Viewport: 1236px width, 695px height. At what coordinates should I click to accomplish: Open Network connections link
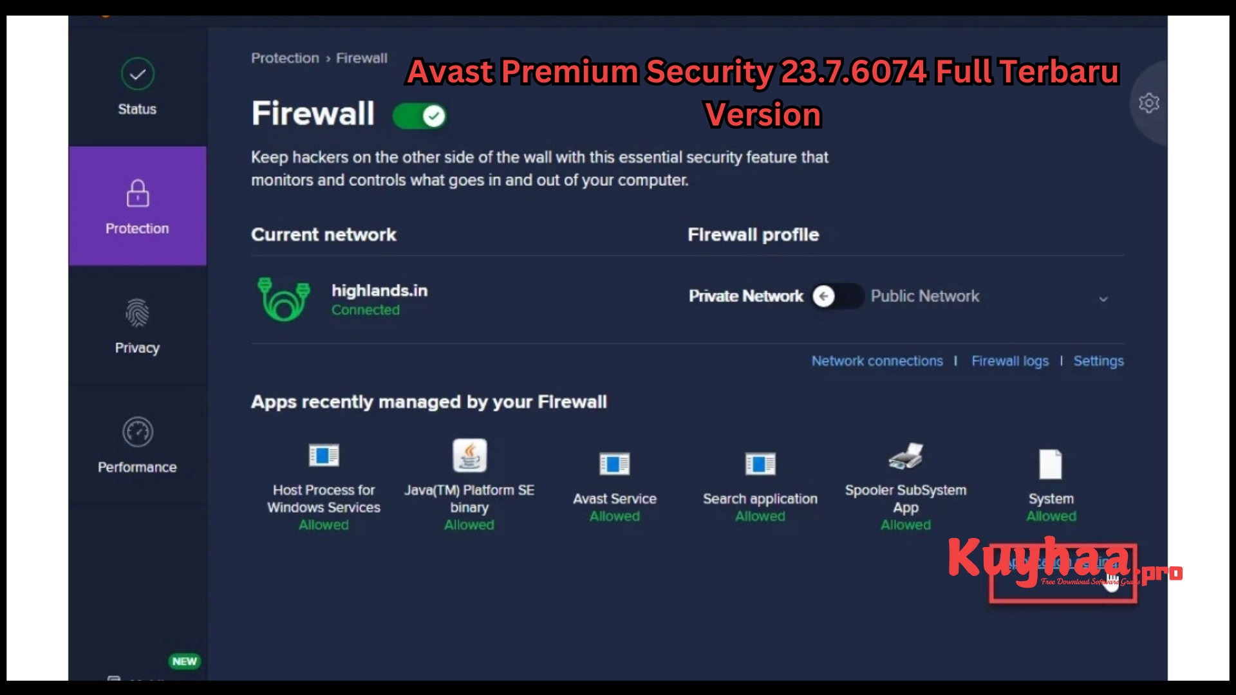click(877, 360)
